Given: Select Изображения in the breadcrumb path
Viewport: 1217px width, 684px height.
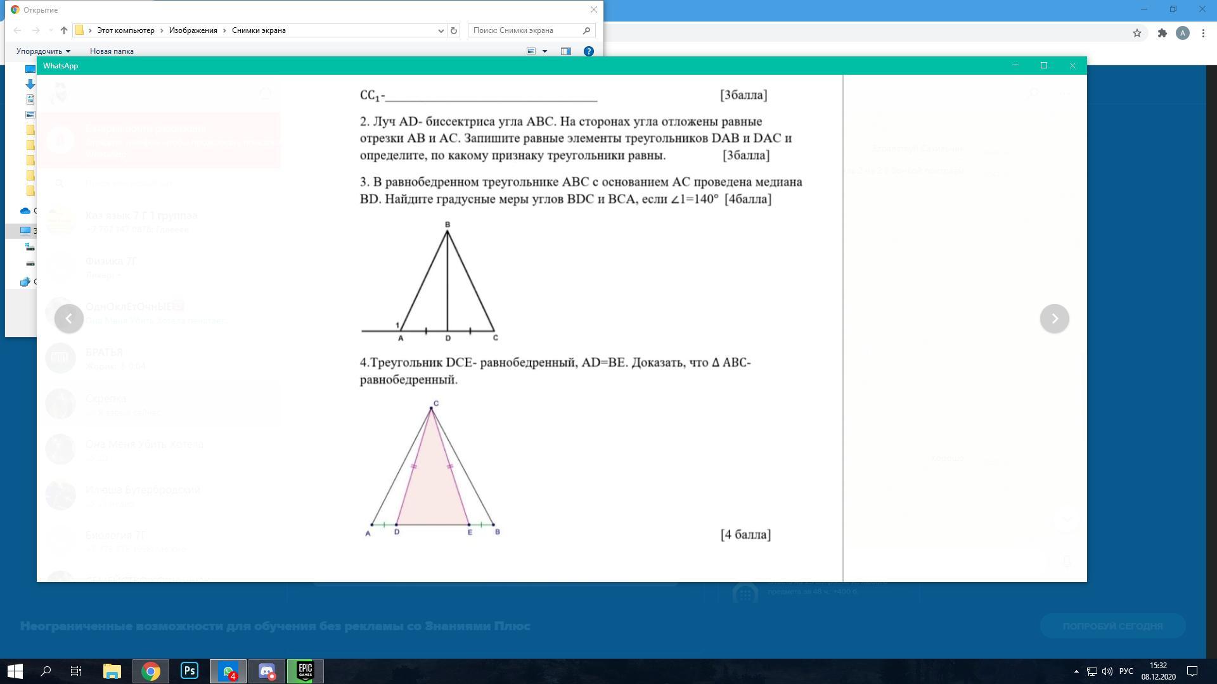Looking at the screenshot, I should (193, 30).
